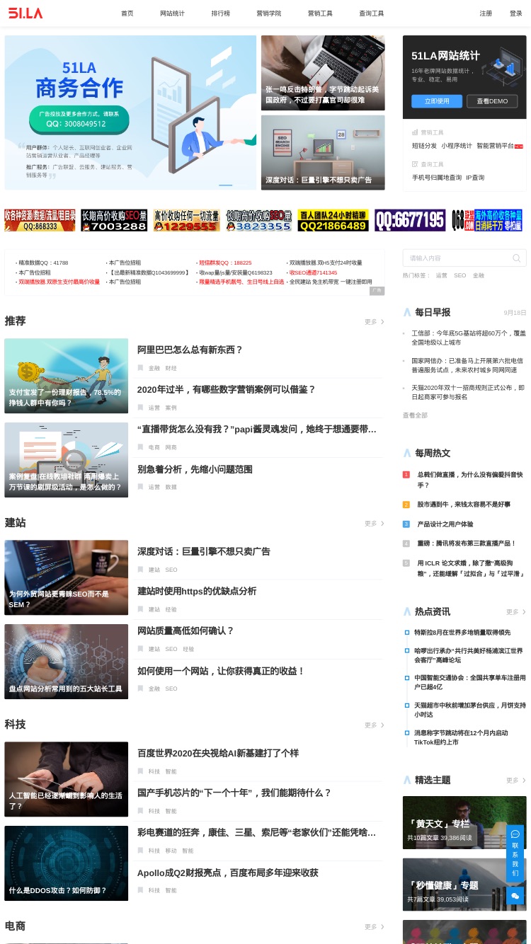
Task: Click the tag icon under 深度对话 article
Action: pos(140,570)
